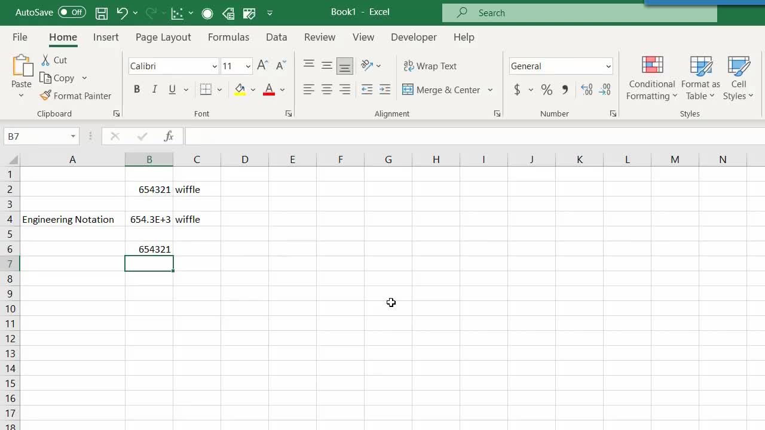Image resolution: width=765 pixels, height=430 pixels.
Task: Switch to Insert tab
Action: [106, 37]
